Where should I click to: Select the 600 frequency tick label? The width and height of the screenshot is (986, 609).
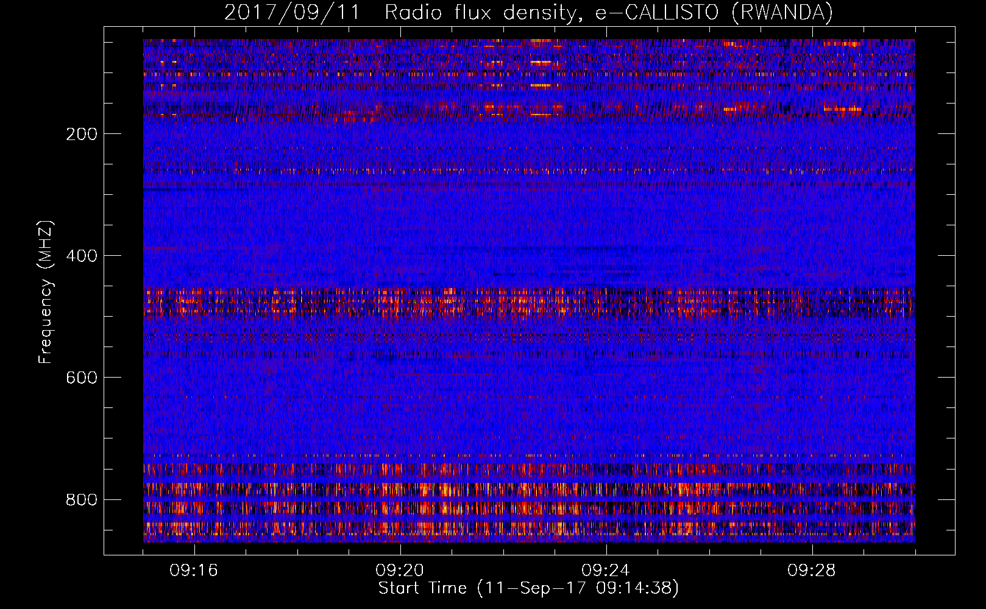(x=82, y=378)
